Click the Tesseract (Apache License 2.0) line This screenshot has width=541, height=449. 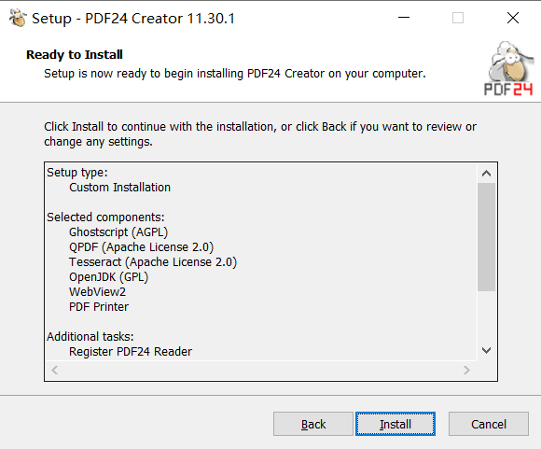pos(153,262)
